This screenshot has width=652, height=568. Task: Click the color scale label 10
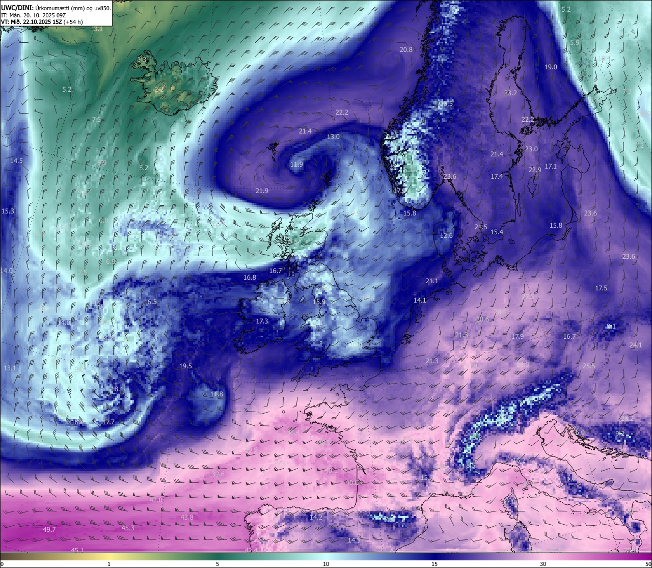(x=325, y=564)
